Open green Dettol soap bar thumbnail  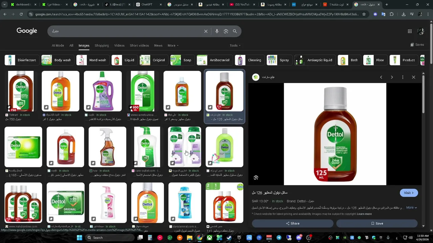click(x=23, y=147)
